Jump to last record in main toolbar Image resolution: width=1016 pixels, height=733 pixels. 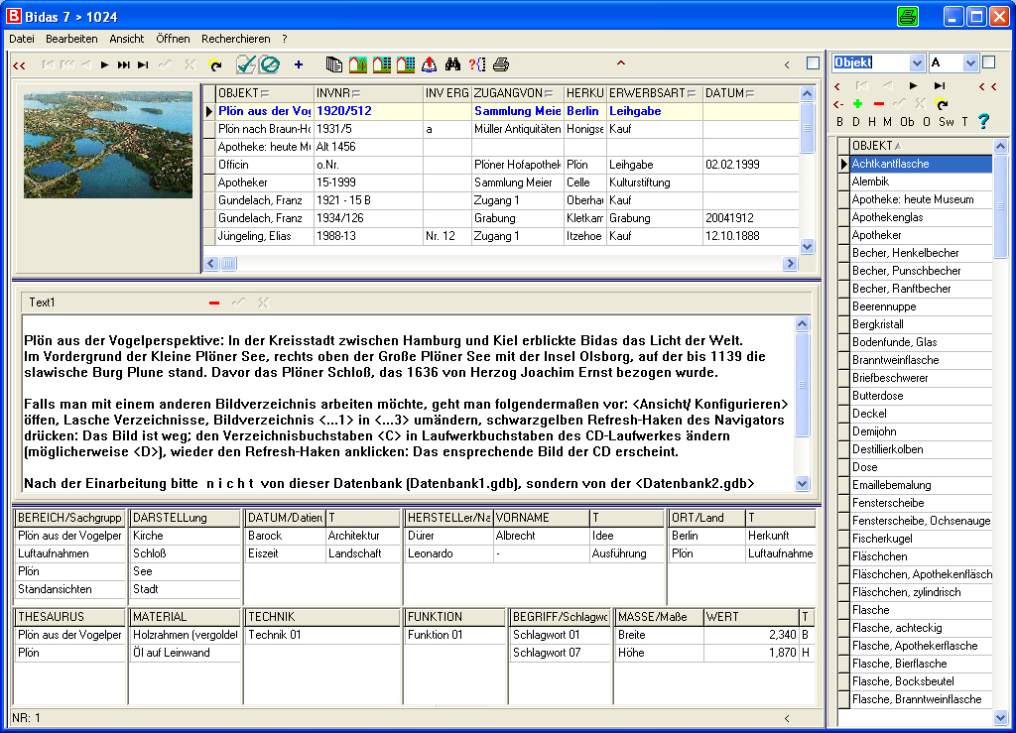pos(143,64)
